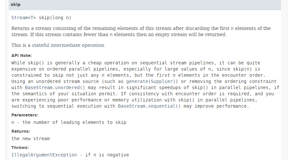This screenshot has height=160, width=288.
Task: Click the text "the new stream"
Action: [31, 139]
